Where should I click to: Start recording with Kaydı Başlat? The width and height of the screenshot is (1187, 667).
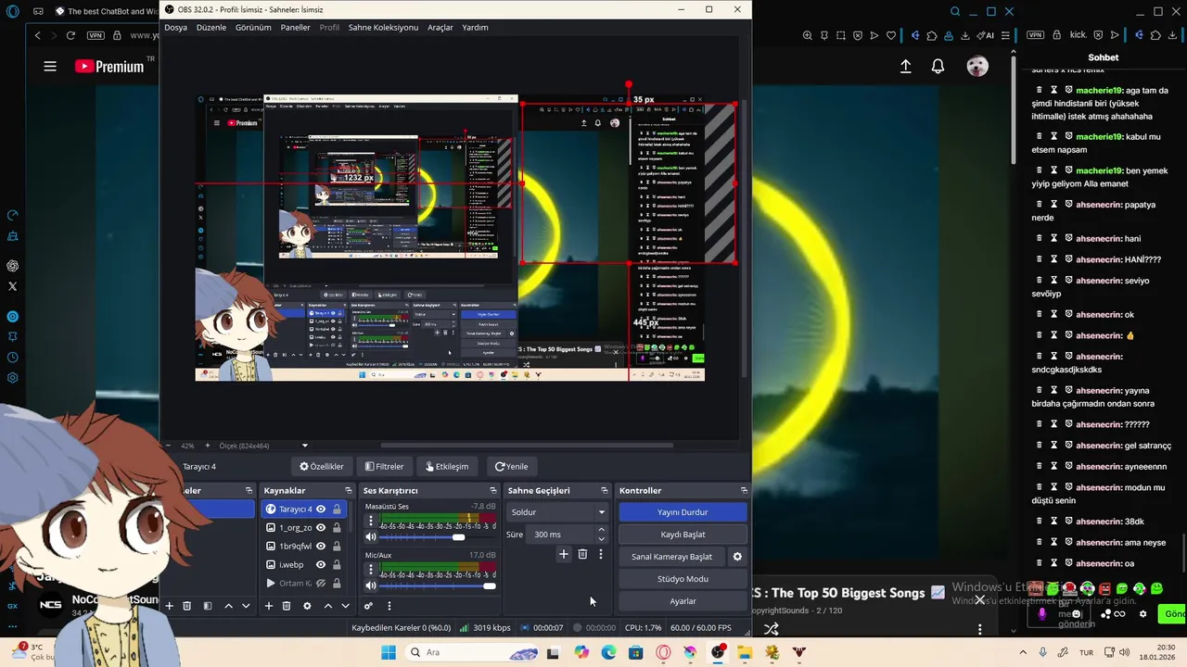(x=683, y=535)
